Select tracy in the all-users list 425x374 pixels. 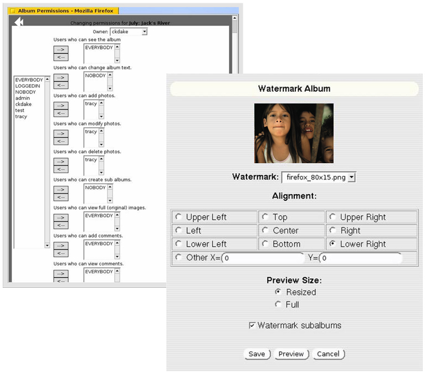tap(21, 117)
